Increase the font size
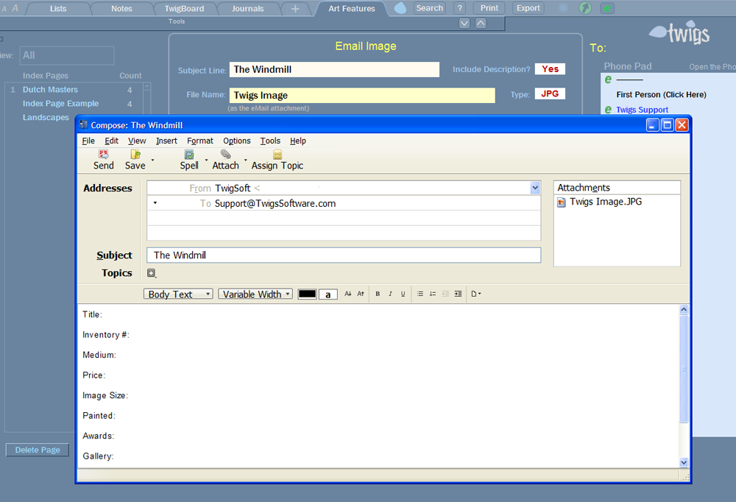The image size is (736, 502). coord(361,294)
